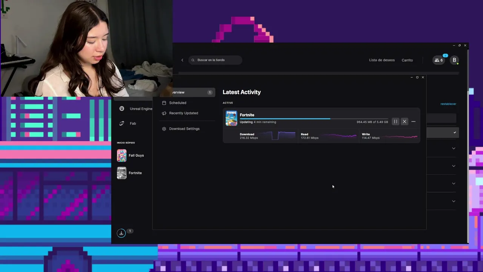Open Fortnite download more-options menu
The image size is (483, 272).
tap(413, 122)
